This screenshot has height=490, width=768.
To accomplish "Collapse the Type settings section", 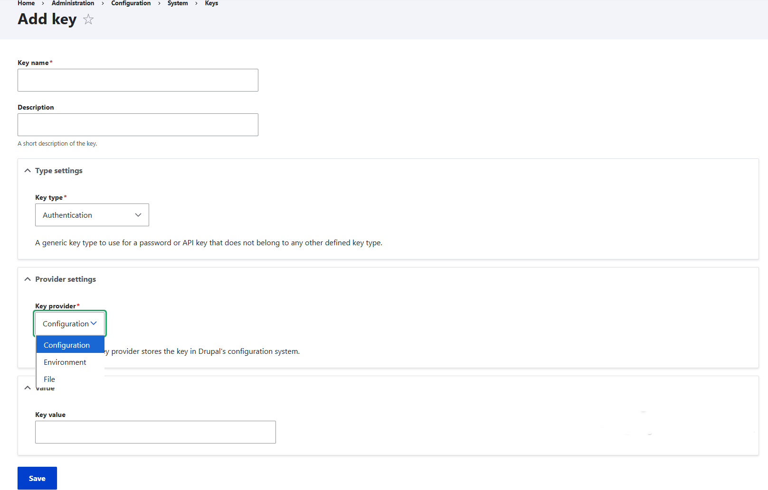I will coord(28,170).
